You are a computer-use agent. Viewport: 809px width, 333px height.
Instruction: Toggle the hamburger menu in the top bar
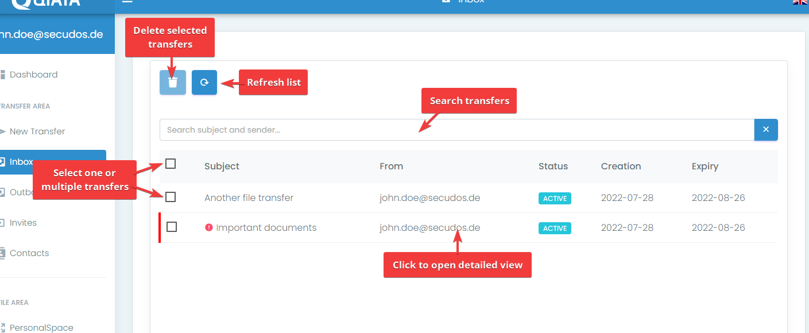coord(127,2)
